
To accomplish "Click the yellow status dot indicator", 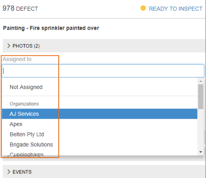I will [143, 8].
